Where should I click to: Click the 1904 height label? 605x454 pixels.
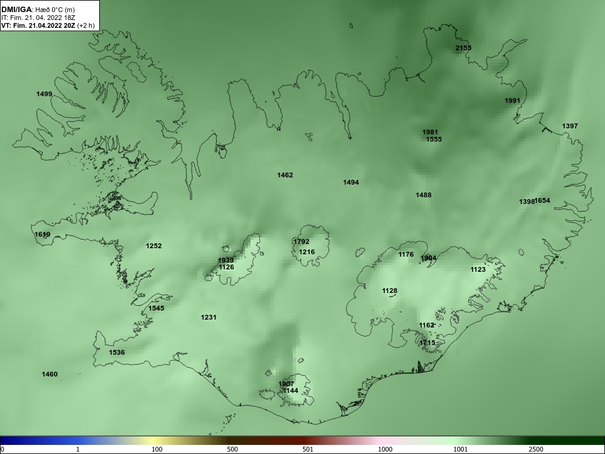coord(429,258)
